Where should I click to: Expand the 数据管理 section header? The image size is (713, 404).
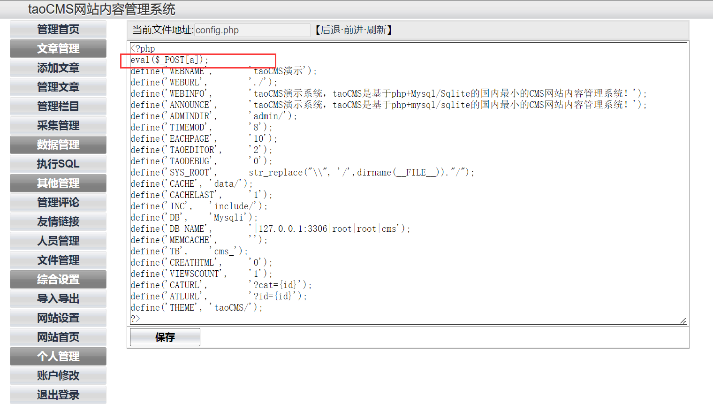click(58, 145)
